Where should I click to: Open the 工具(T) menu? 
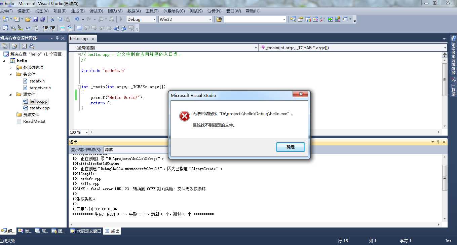click(152, 11)
